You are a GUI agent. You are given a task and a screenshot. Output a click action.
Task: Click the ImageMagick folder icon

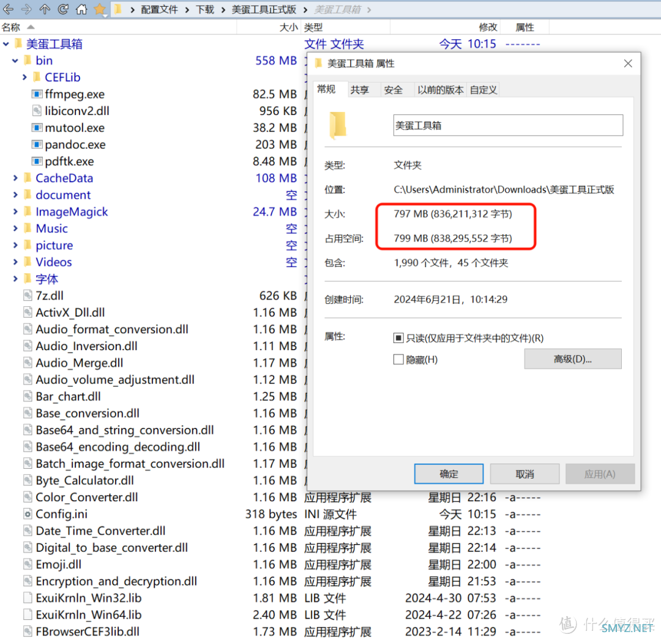click(x=28, y=211)
